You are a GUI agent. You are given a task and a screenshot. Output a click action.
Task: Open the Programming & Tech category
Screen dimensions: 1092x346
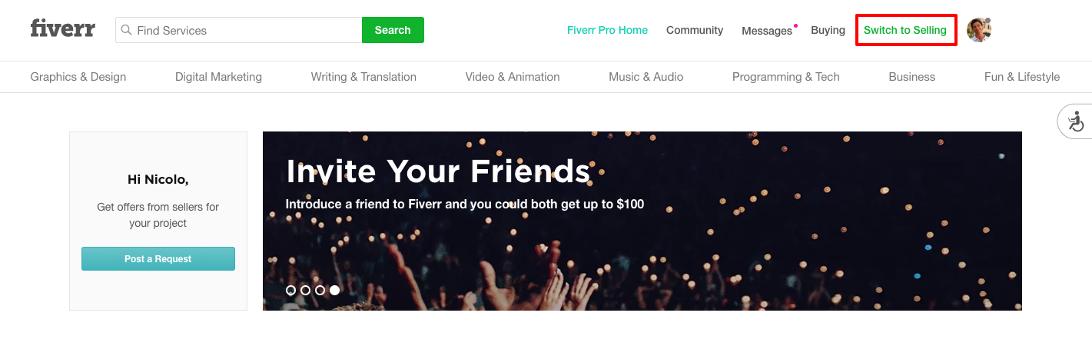(785, 77)
